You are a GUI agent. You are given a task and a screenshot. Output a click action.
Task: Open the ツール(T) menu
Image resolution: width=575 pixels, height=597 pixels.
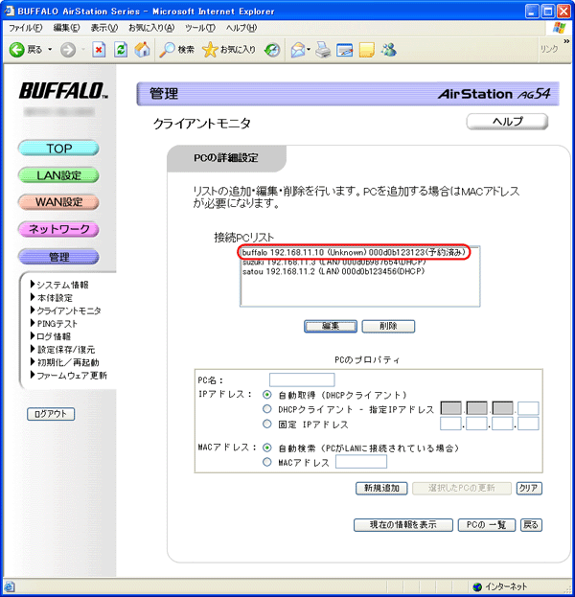[200, 28]
